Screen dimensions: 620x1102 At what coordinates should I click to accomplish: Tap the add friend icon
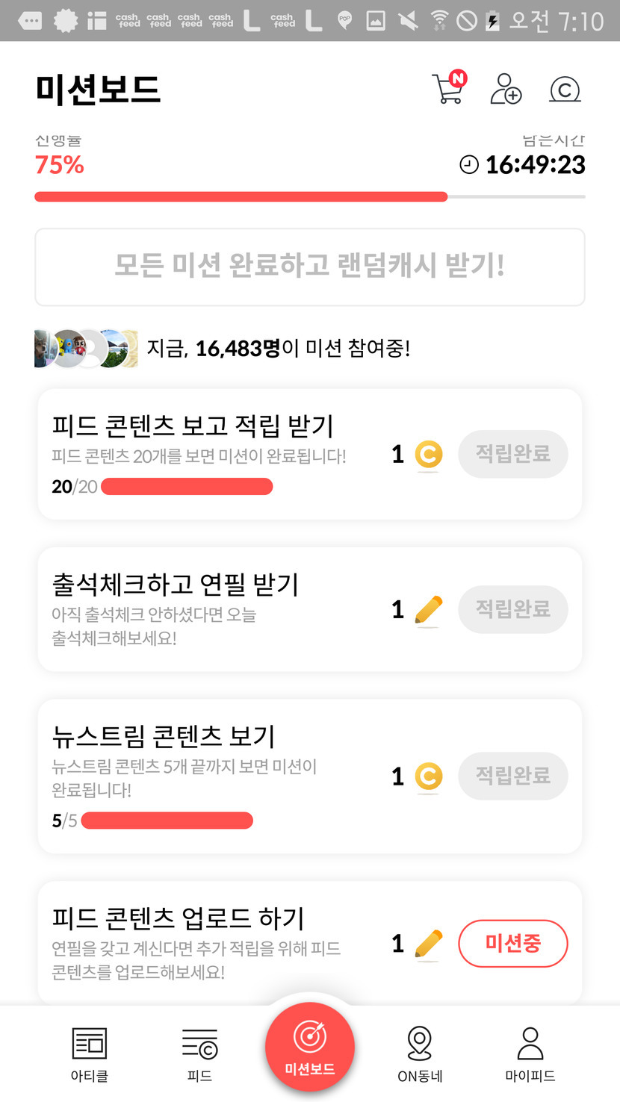(x=506, y=89)
